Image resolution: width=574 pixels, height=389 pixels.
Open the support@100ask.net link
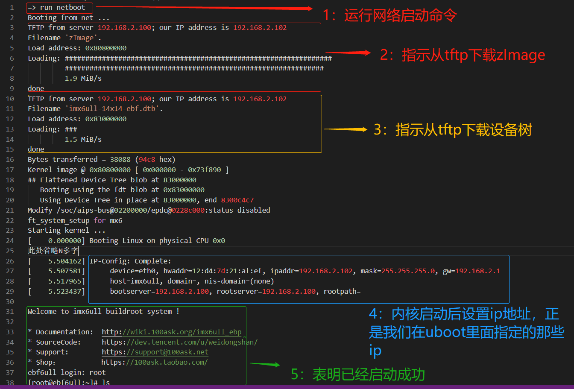point(155,352)
